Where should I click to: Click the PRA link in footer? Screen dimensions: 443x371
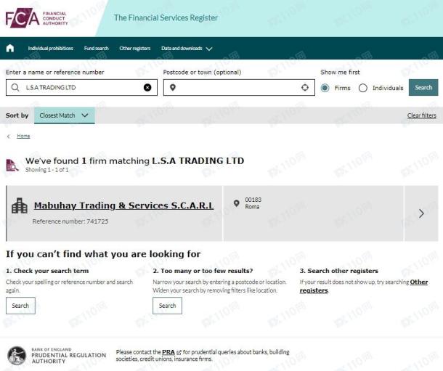168,352
